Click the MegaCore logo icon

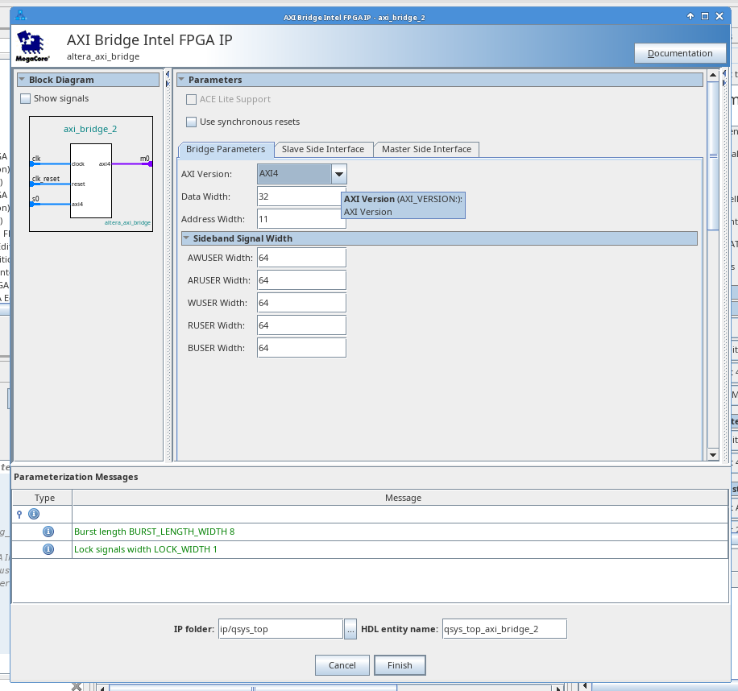point(33,47)
